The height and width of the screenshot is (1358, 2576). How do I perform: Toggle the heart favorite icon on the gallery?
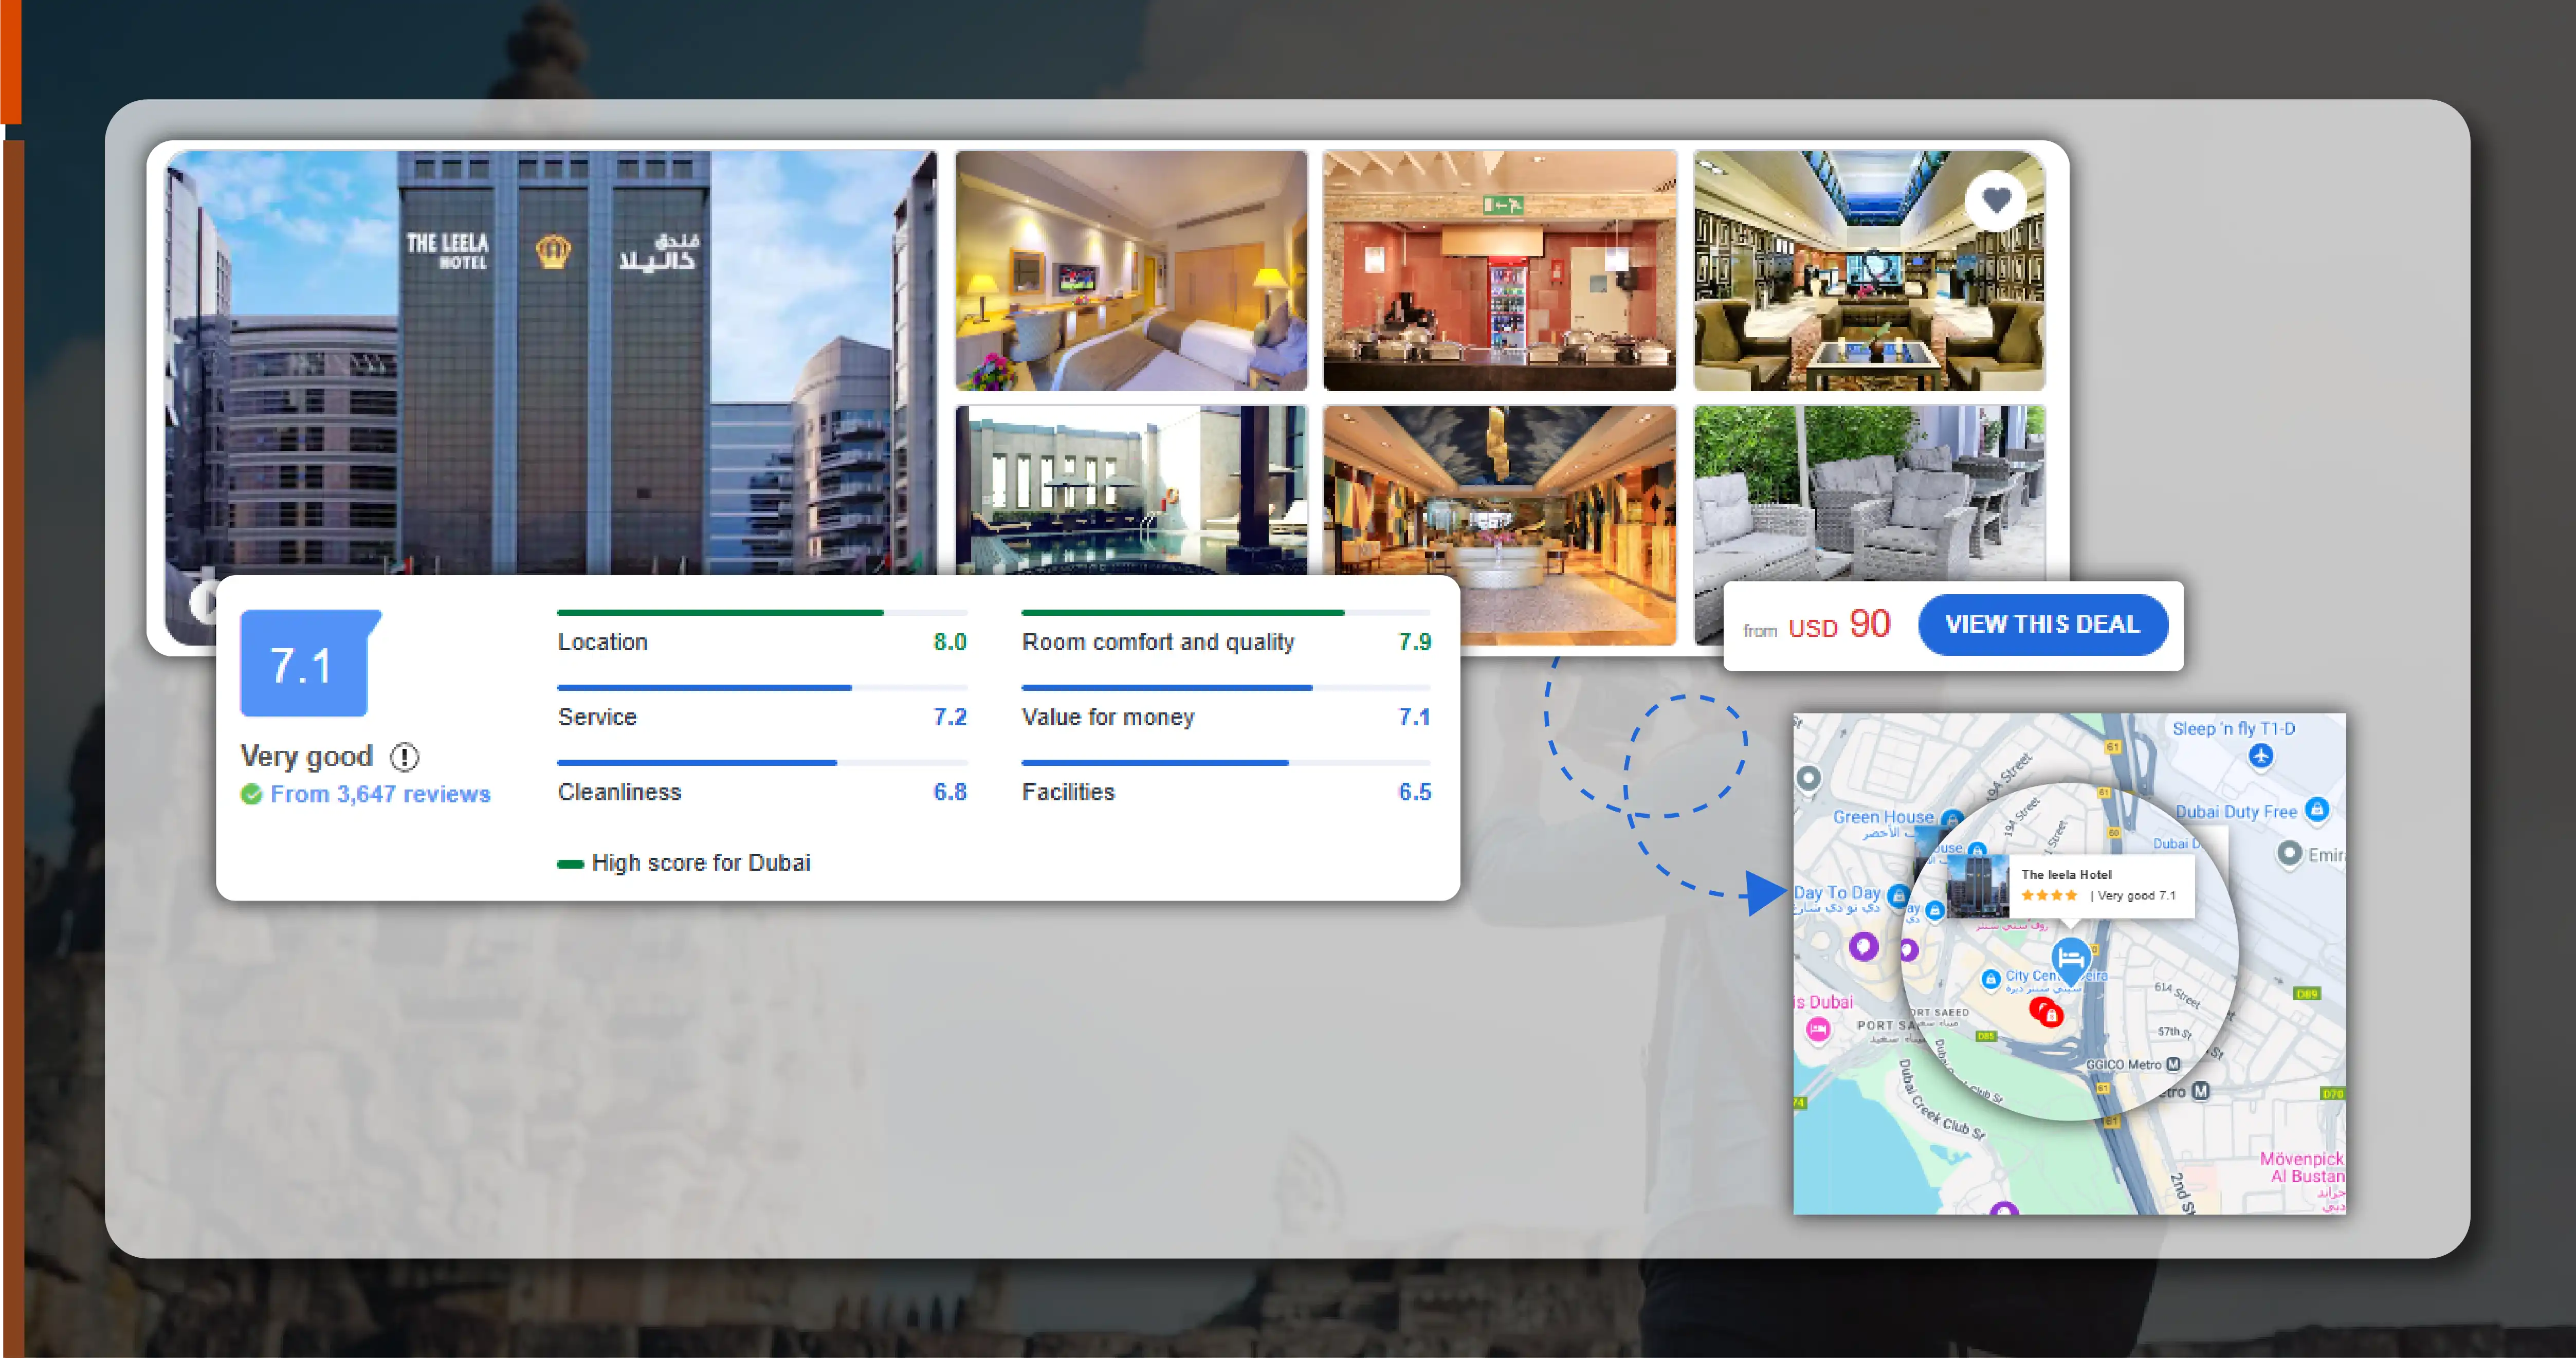pyautogui.click(x=1996, y=200)
